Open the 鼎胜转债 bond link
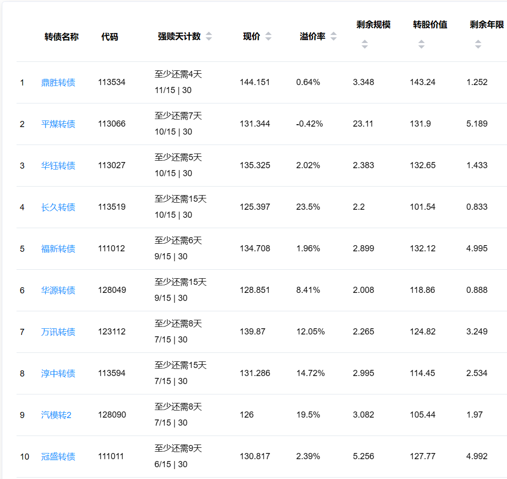 pos(58,83)
